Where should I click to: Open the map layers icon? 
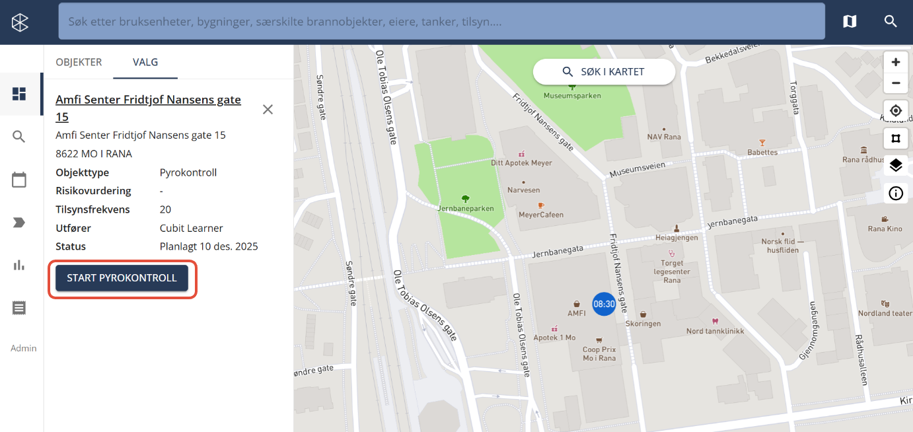point(896,165)
